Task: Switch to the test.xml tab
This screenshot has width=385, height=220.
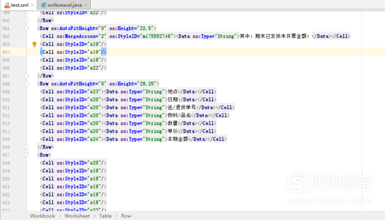Action: (19, 5)
